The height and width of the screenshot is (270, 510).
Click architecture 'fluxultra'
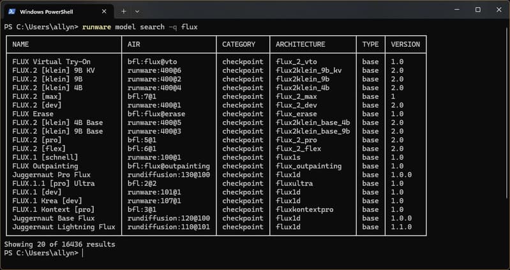tap(294, 183)
